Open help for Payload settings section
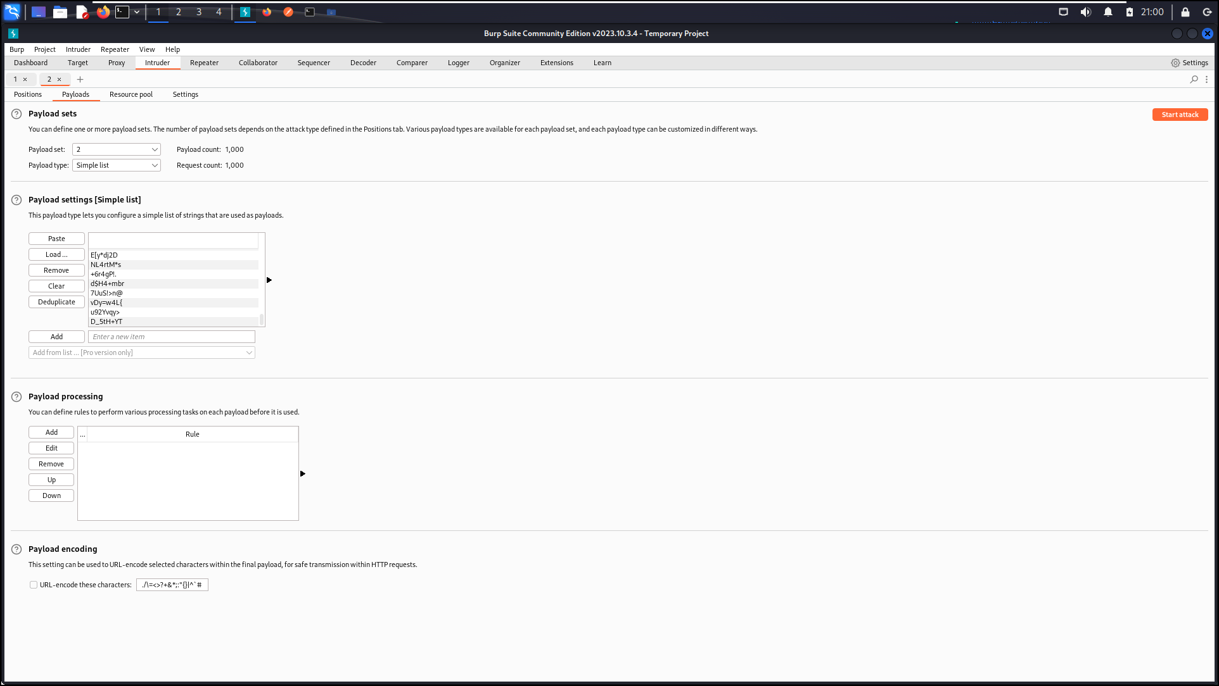 (x=16, y=200)
